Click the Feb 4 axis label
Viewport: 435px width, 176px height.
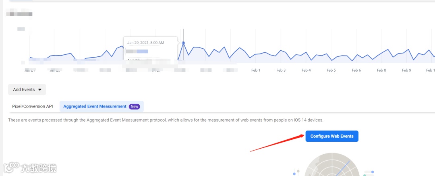coord(306,70)
